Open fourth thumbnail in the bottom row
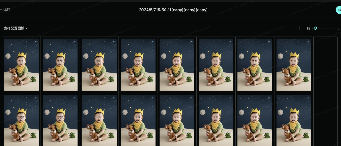The image size is (341, 146). 138,120
